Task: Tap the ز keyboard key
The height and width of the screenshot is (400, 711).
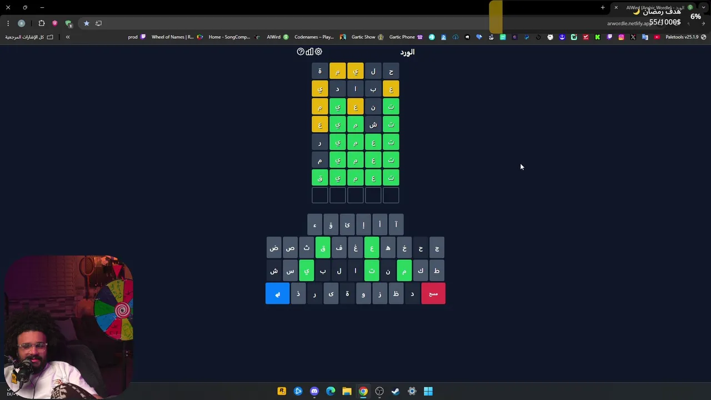Action: pyautogui.click(x=380, y=293)
